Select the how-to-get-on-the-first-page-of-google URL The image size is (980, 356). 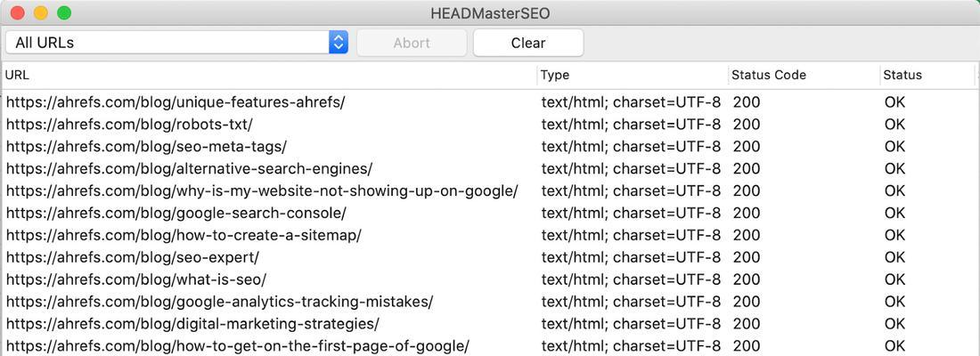(x=238, y=345)
